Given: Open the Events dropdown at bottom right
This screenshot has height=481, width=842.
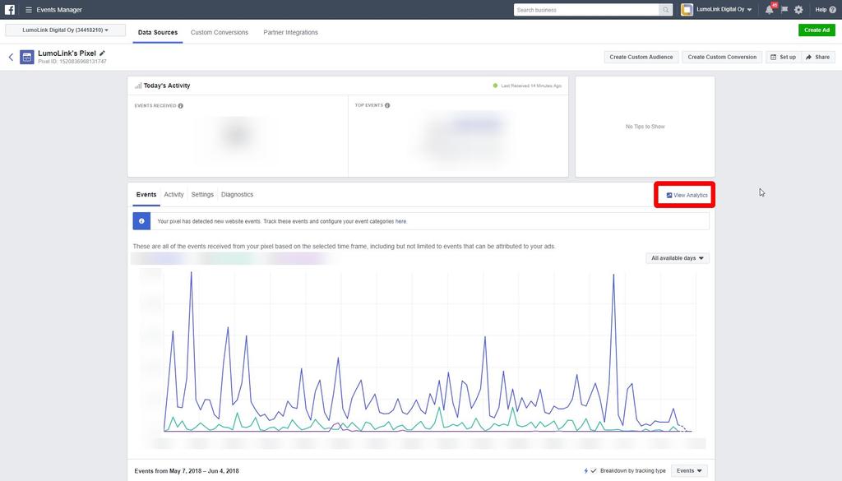Looking at the screenshot, I should (x=689, y=471).
